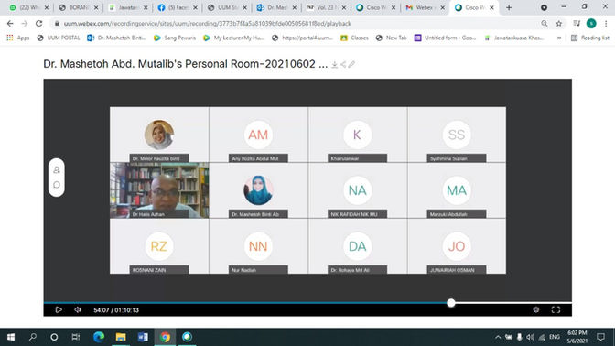Open the media control icon in Chrome toolbar
Screen dimensions: 615x346
tap(577, 24)
